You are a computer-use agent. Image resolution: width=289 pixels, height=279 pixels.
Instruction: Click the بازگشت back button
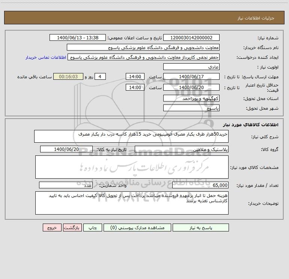pyautogui.click(x=72, y=228)
